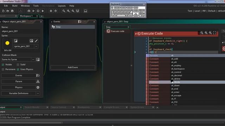Toggle the dock panels icon in the toolbar
The width and height of the screenshot is (225, 126).
pyautogui.click(x=78, y=11)
